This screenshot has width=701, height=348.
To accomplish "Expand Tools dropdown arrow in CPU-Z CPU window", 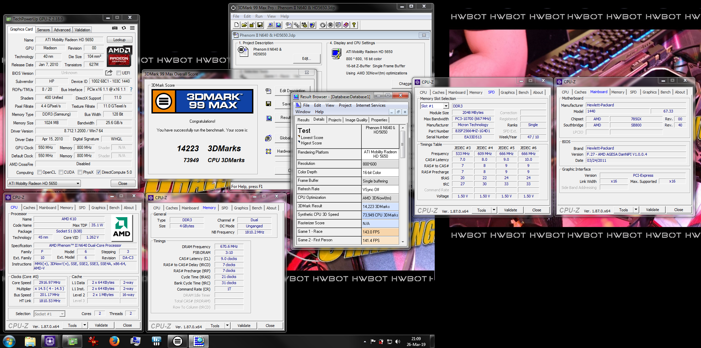I will [x=85, y=325].
